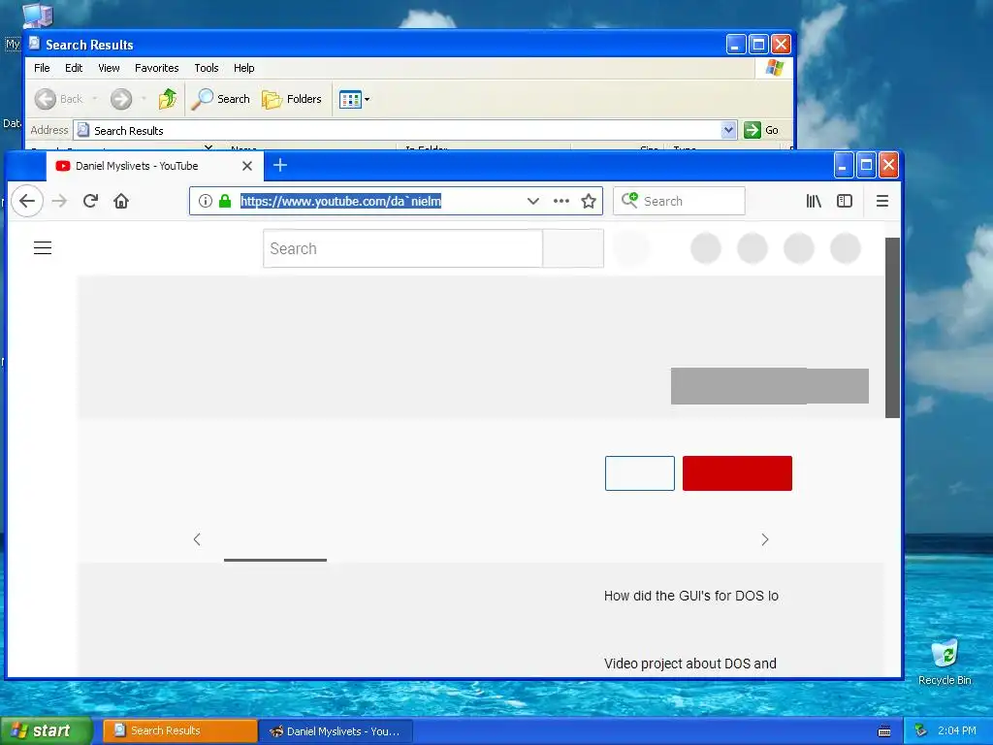Click the outlined button beside Subscribe
Image resolution: width=993 pixels, height=745 pixels.
(640, 473)
